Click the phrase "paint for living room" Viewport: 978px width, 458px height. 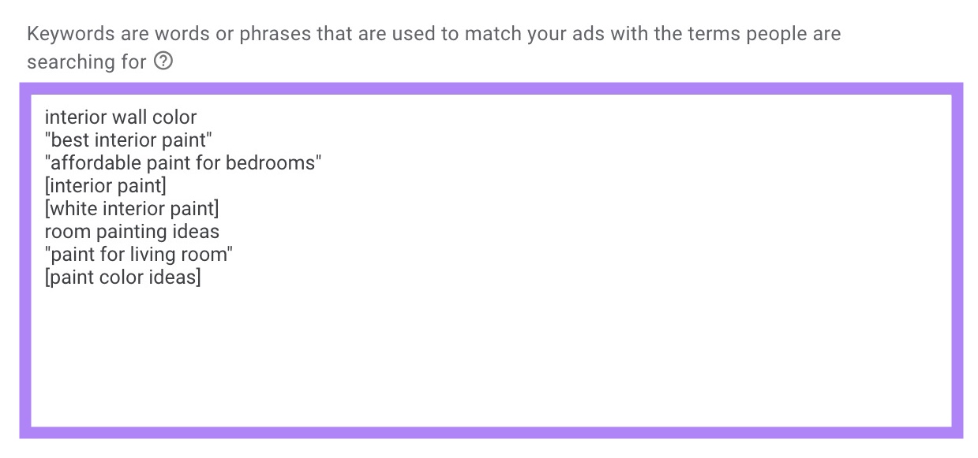(139, 254)
